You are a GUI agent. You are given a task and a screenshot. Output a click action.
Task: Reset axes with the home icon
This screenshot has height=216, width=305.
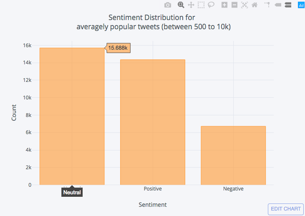click(255, 5)
